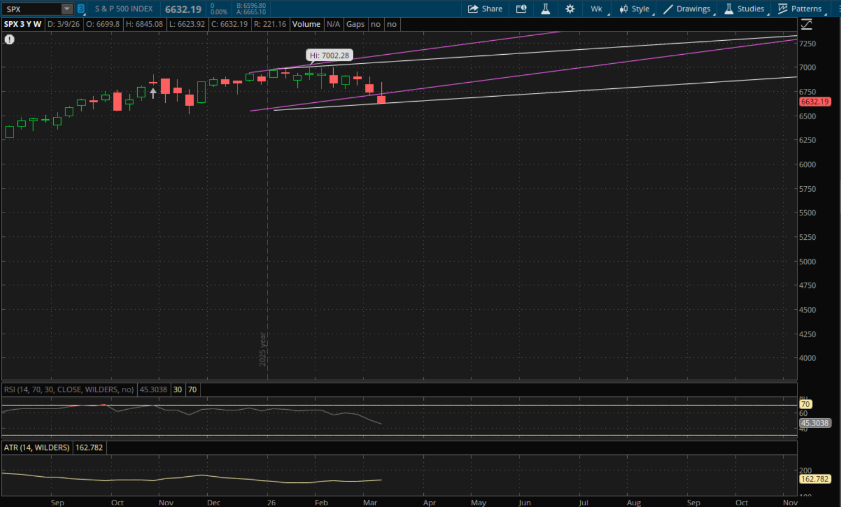The image size is (841, 507).
Task: Expand the SPX symbol dropdown arrow
Action: [x=67, y=9]
